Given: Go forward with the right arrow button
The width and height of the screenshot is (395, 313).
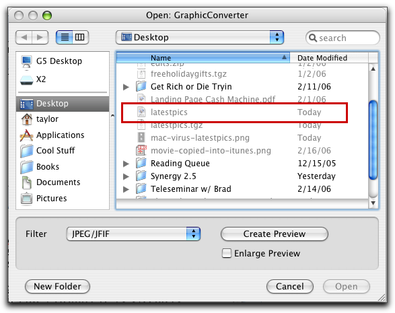Looking at the screenshot, I should click(40, 37).
